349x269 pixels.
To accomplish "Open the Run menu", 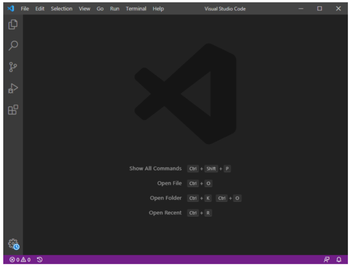I will (x=115, y=9).
